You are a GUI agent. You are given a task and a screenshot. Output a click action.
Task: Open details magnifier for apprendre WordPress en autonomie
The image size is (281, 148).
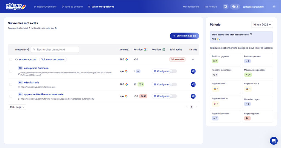tap(193, 96)
